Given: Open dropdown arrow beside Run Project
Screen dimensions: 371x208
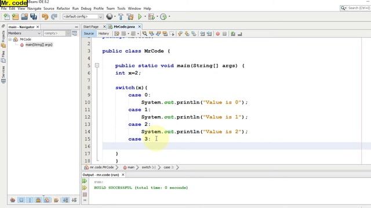Looking at the screenshot, I should [x=145, y=17].
